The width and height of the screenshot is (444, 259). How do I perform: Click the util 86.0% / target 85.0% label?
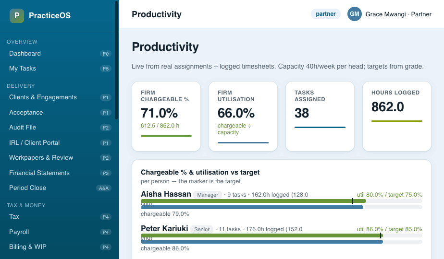pos(389,229)
